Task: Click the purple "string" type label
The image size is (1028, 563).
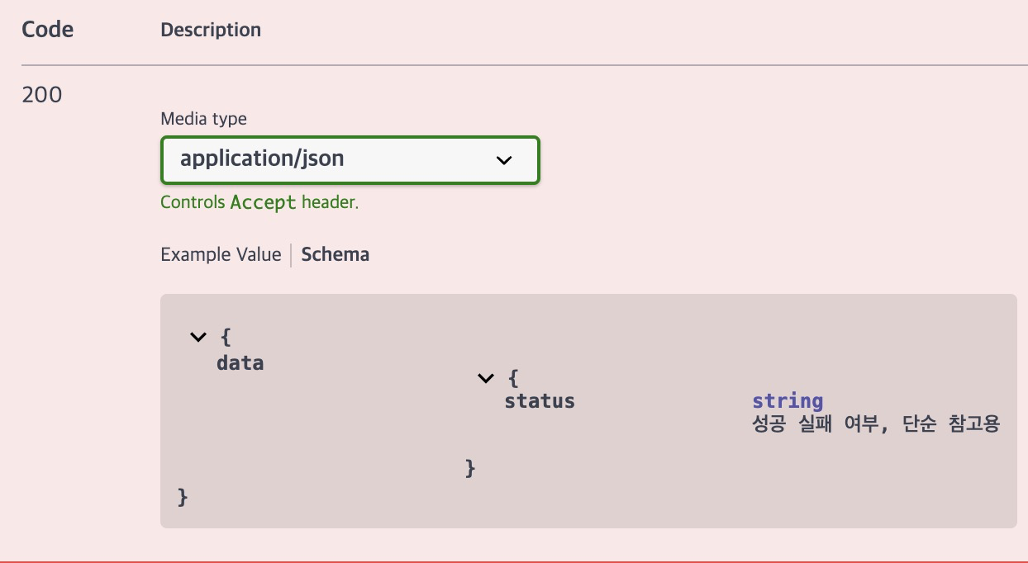Action: click(788, 401)
